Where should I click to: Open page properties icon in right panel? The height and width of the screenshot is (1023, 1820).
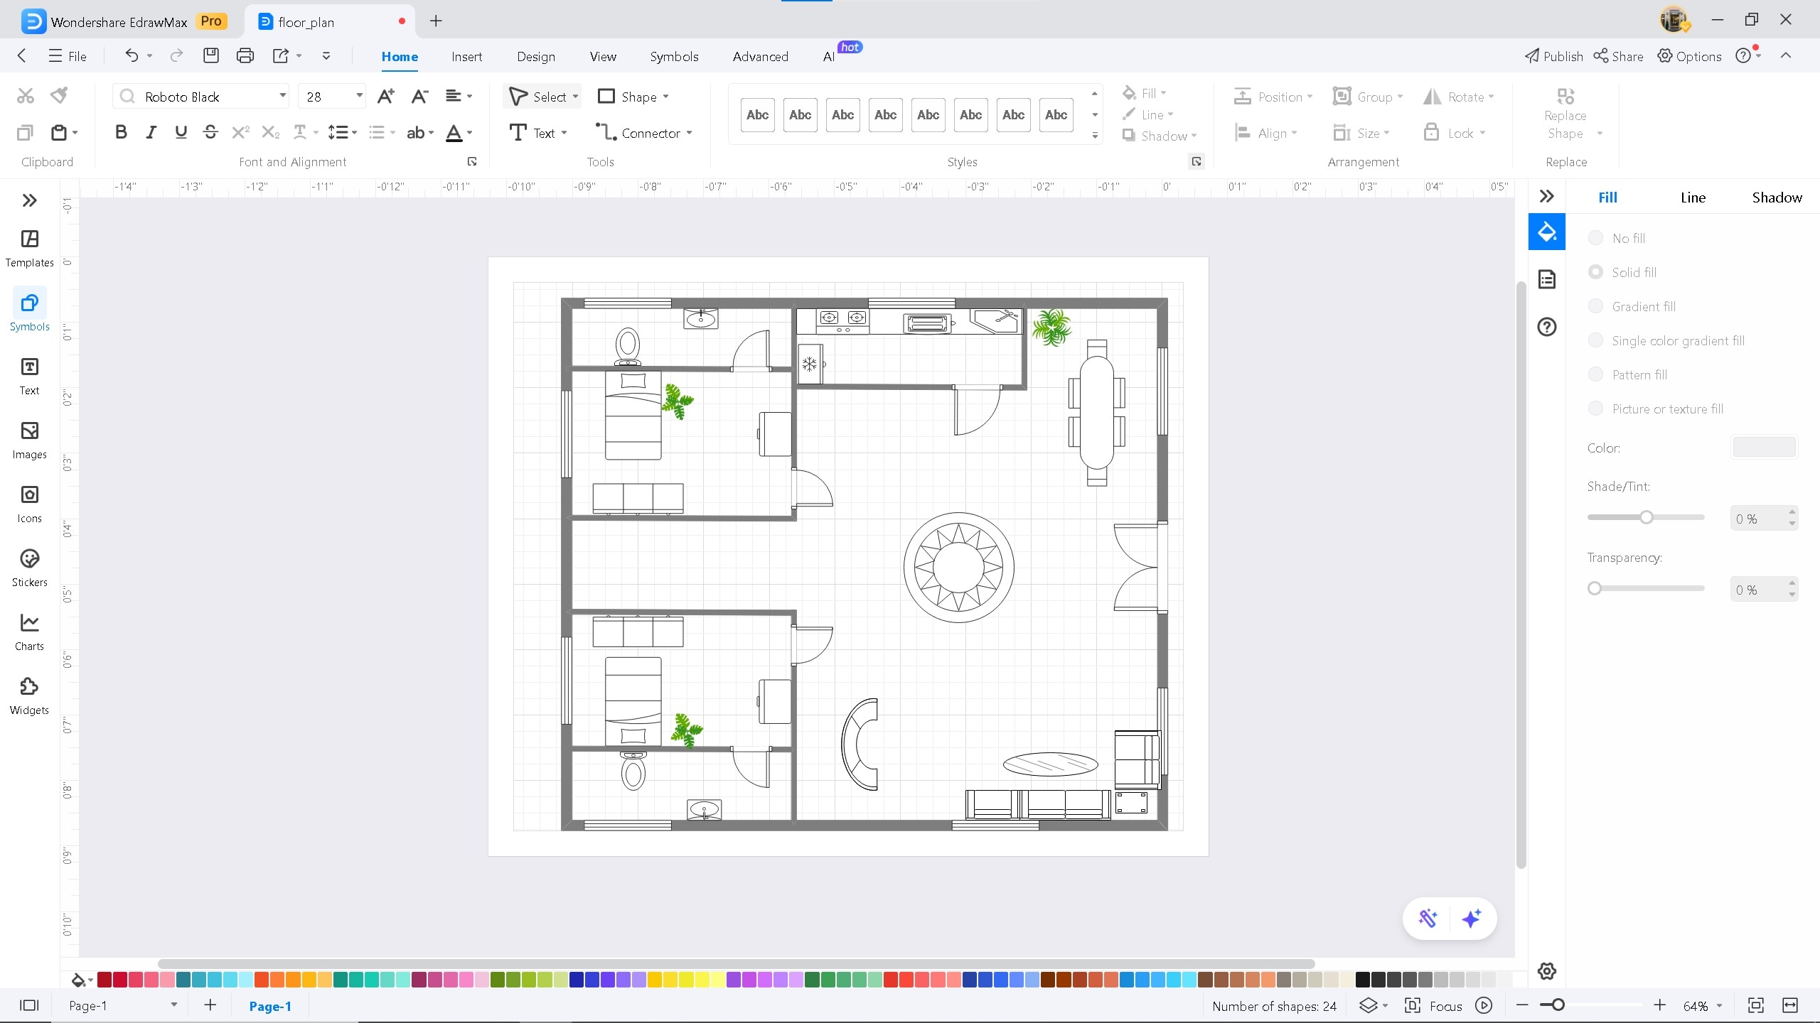point(1547,279)
